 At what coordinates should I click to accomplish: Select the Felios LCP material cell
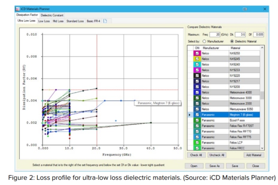tap(244, 143)
